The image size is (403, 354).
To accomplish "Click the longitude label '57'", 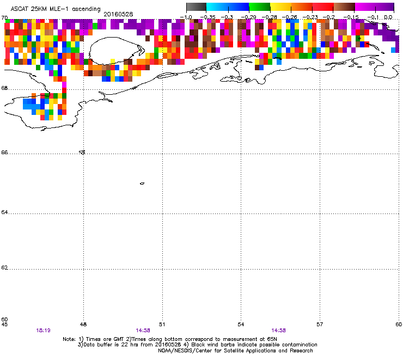I will pos(320,325).
